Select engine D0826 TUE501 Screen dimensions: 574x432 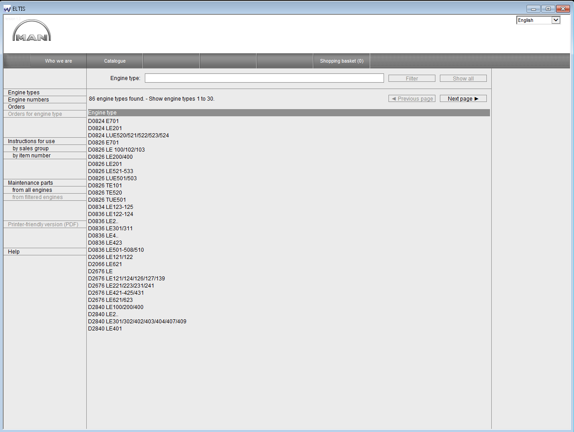click(x=107, y=200)
